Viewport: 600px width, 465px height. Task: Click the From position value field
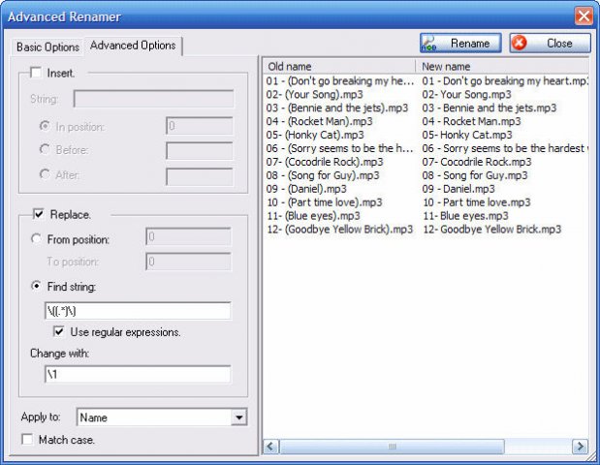click(x=188, y=236)
